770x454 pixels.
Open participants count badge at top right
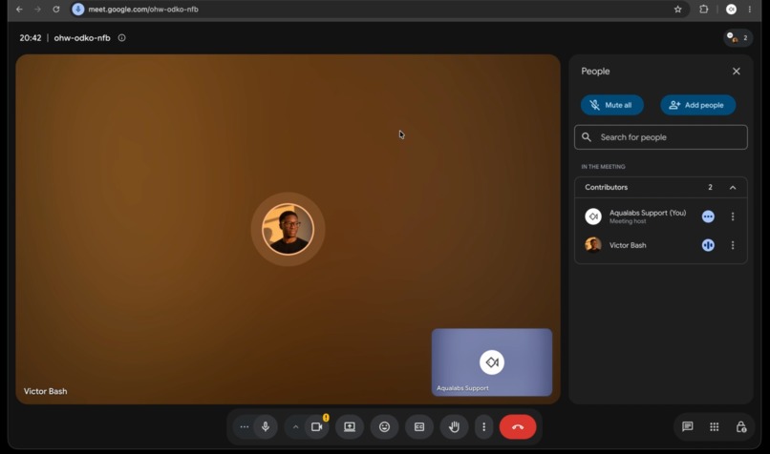coord(738,38)
